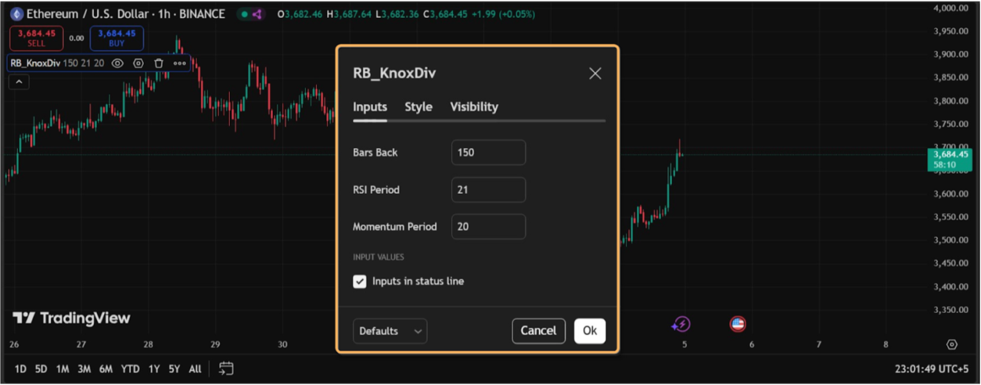Screen dimensions: 981x385
Task: Click the US flag economic event icon
Action: 738,324
